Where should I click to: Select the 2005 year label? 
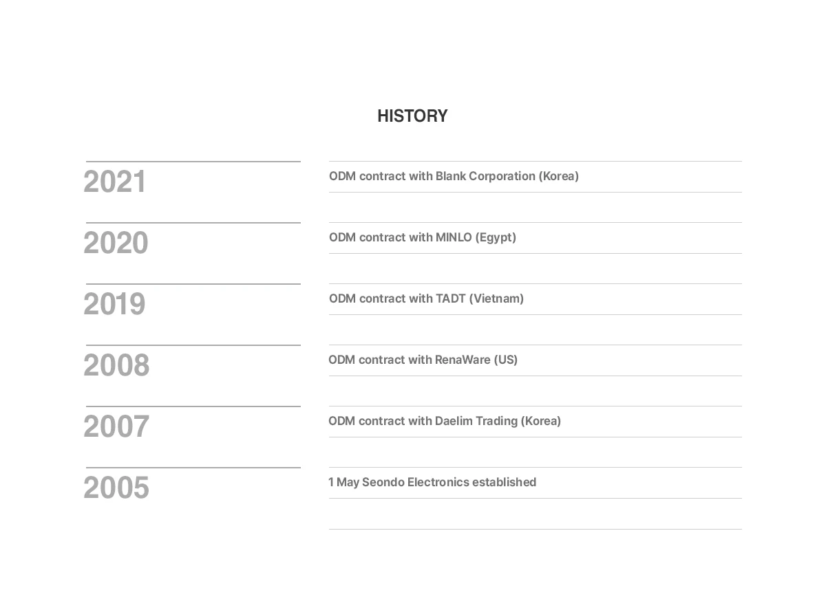pos(116,488)
